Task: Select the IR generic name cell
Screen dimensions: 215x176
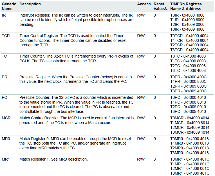Action: [x=4, y=15]
